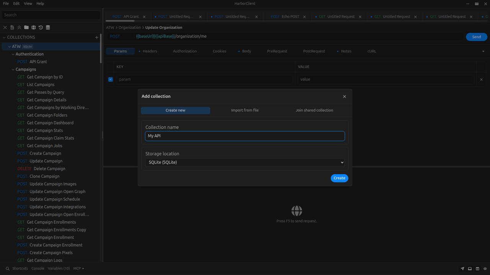The image size is (490, 275).
Task: Open the Help menu
Action: [40, 3]
